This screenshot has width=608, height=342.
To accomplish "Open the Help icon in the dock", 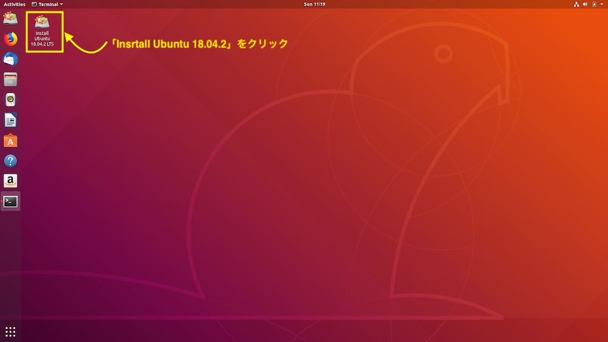I will [10, 161].
